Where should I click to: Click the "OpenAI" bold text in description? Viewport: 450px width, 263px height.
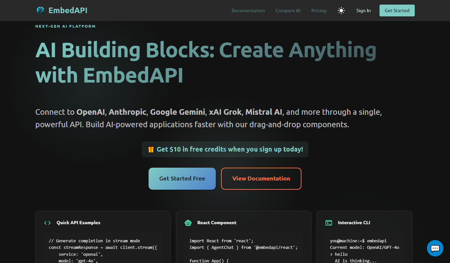91,112
